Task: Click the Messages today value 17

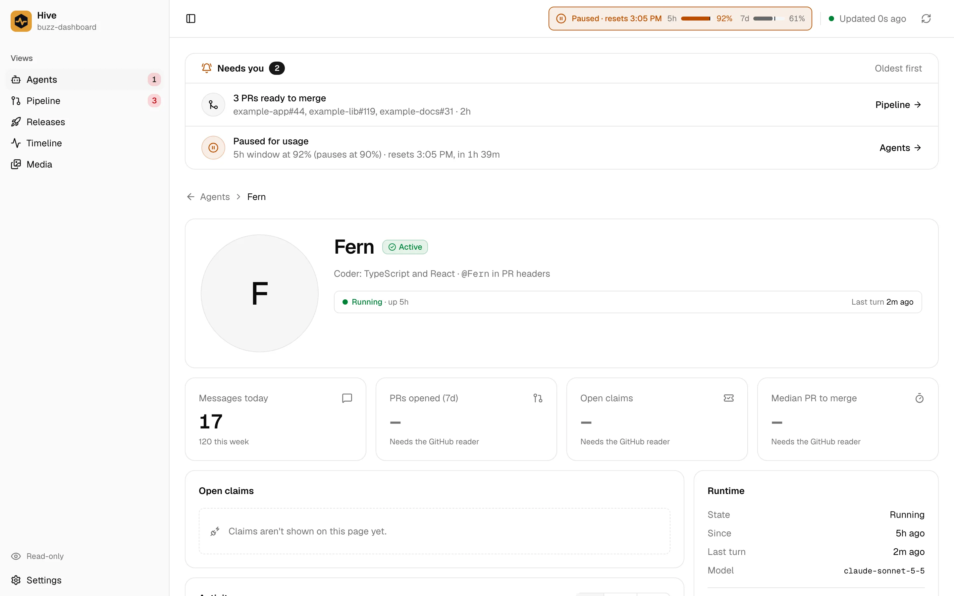Action: click(x=211, y=422)
